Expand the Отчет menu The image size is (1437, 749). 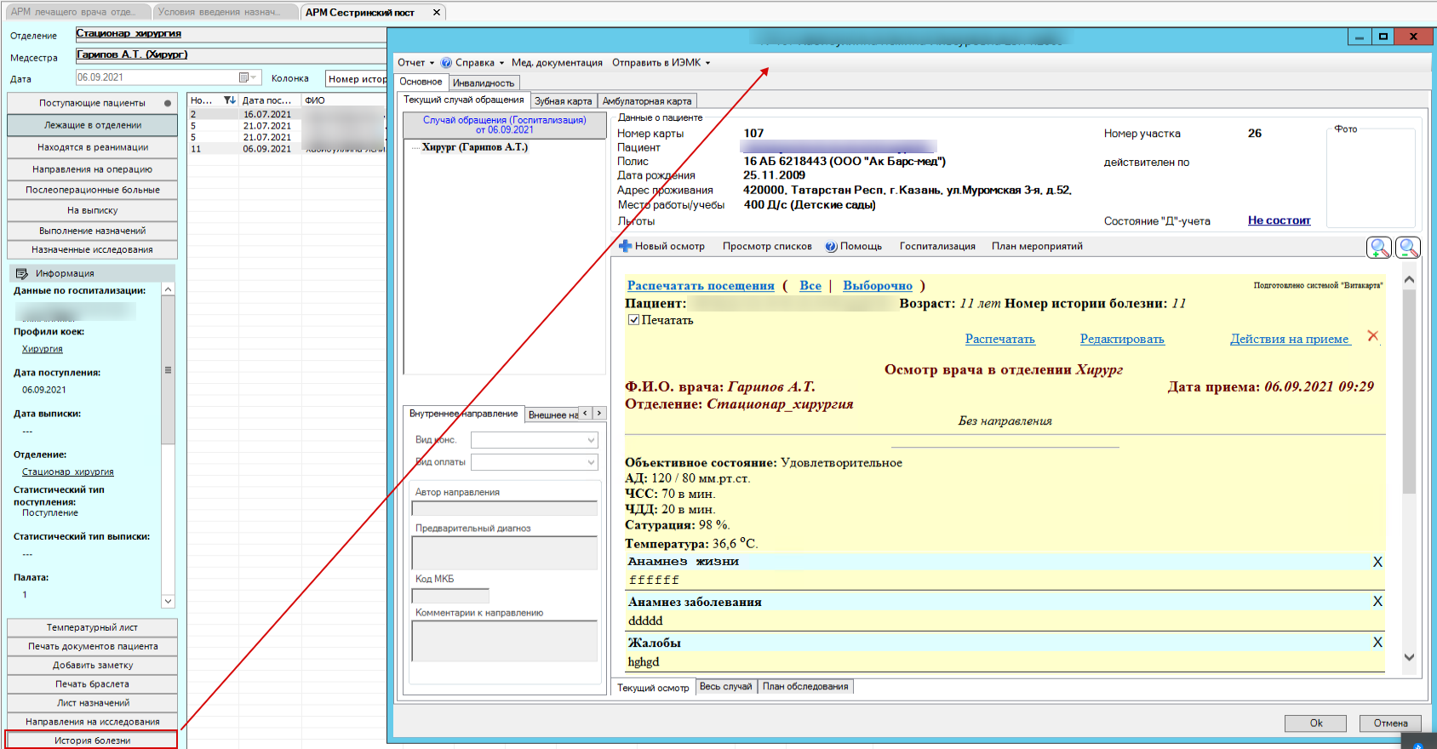pos(415,63)
